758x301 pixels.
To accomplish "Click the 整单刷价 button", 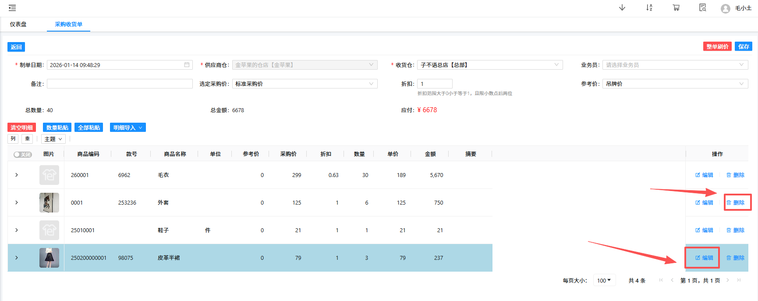I will pyautogui.click(x=717, y=46).
